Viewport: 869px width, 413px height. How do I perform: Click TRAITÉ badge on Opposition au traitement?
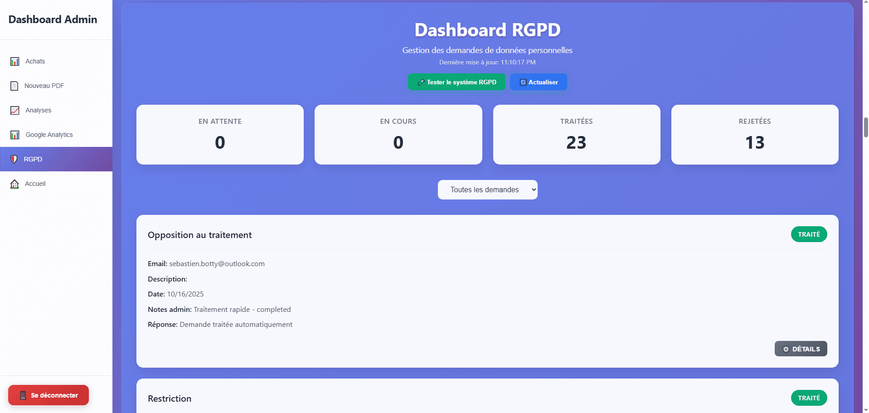(x=809, y=234)
